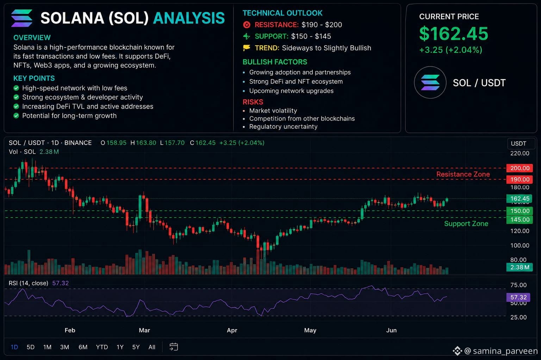This screenshot has width=541, height=360.
Task: Click the Solana logo beside the title
Action: (22, 18)
